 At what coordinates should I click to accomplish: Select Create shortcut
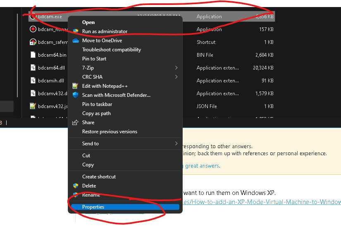(125, 177)
